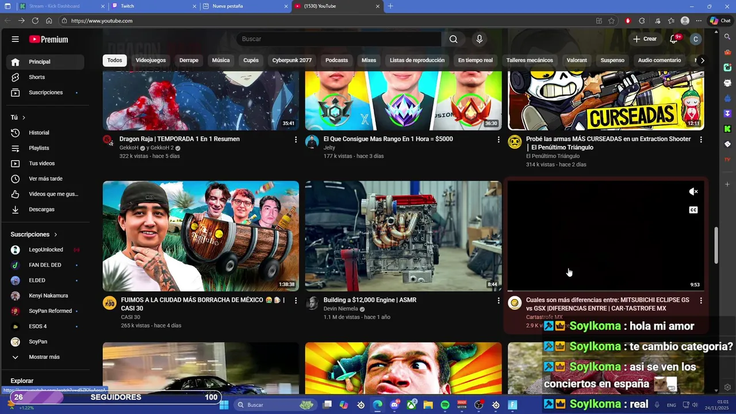The height and width of the screenshot is (414, 736).
Task: Open YouTube notifications bell
Action: click(674, 39)
